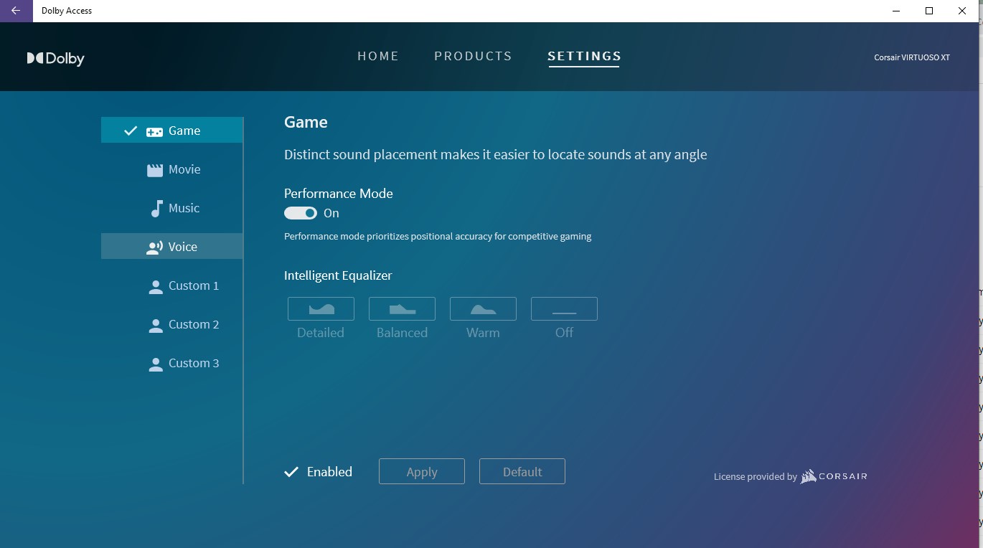
Task: Click the Corsair logo
Action: click(x=834, y=476)
